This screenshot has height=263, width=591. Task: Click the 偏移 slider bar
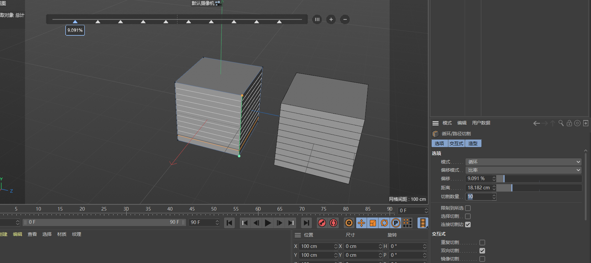539,179
